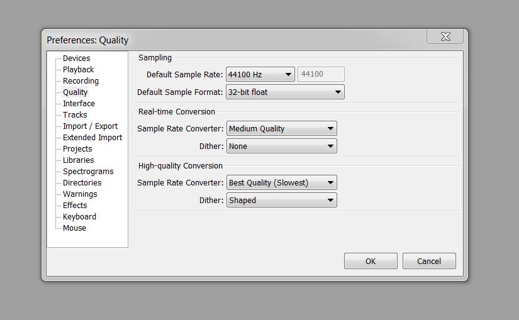Close the Preferences dialog with X
Screen dimensions: 519x320
click(x=445, y=36)
